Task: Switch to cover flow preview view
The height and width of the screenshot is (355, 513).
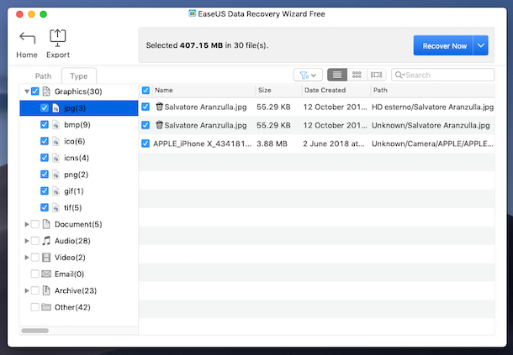Action: tap(376, 75)
